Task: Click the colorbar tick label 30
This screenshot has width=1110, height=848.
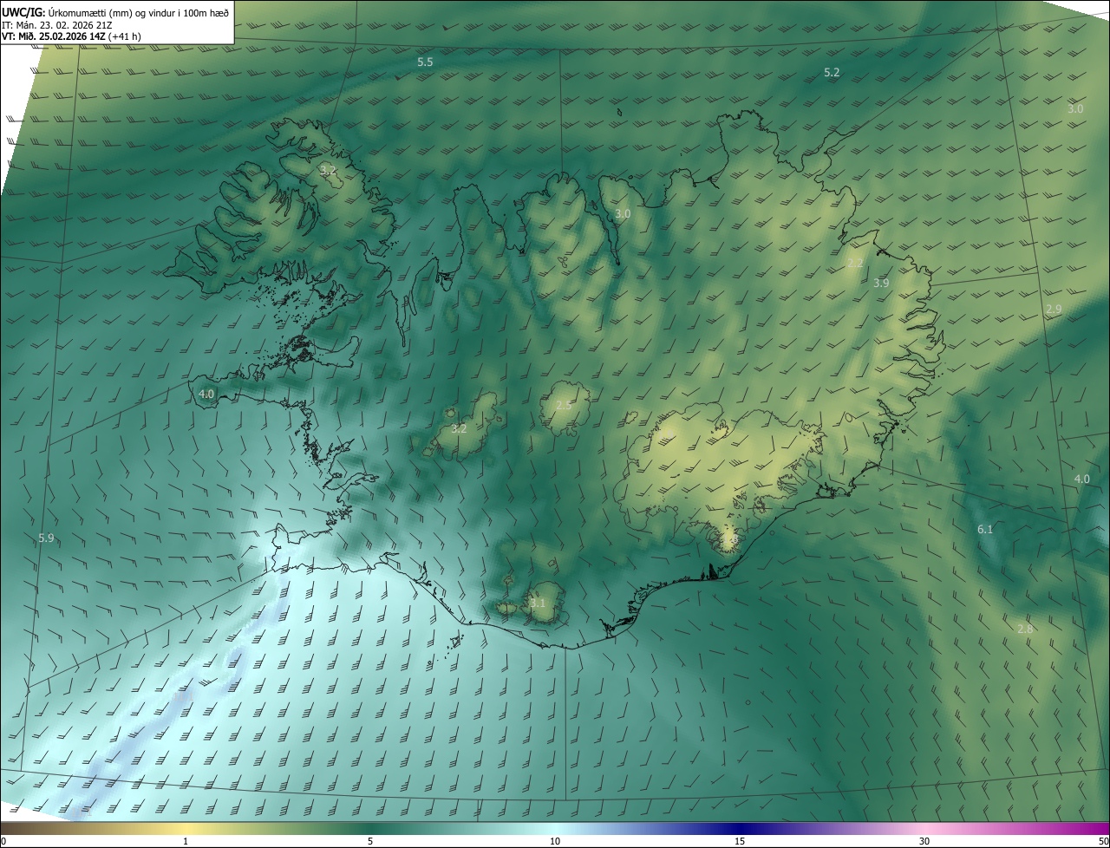Action: pos(924,842)
